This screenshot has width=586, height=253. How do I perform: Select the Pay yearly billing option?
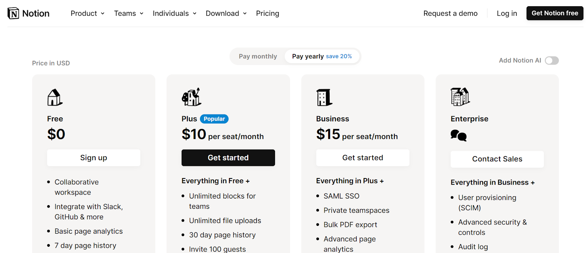pyautogui.click(x=322, y=56)
